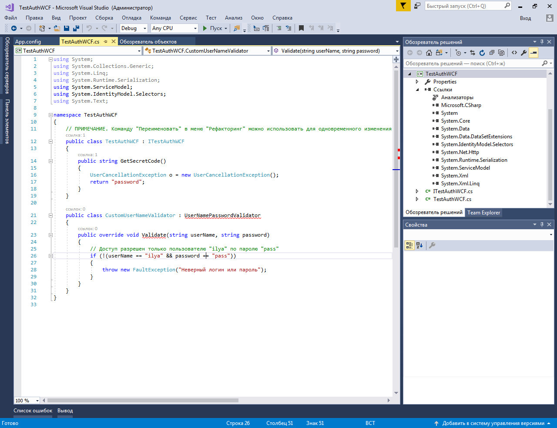
Task: Click the editor horizontal scrollbar thumb
Action: 143,401
